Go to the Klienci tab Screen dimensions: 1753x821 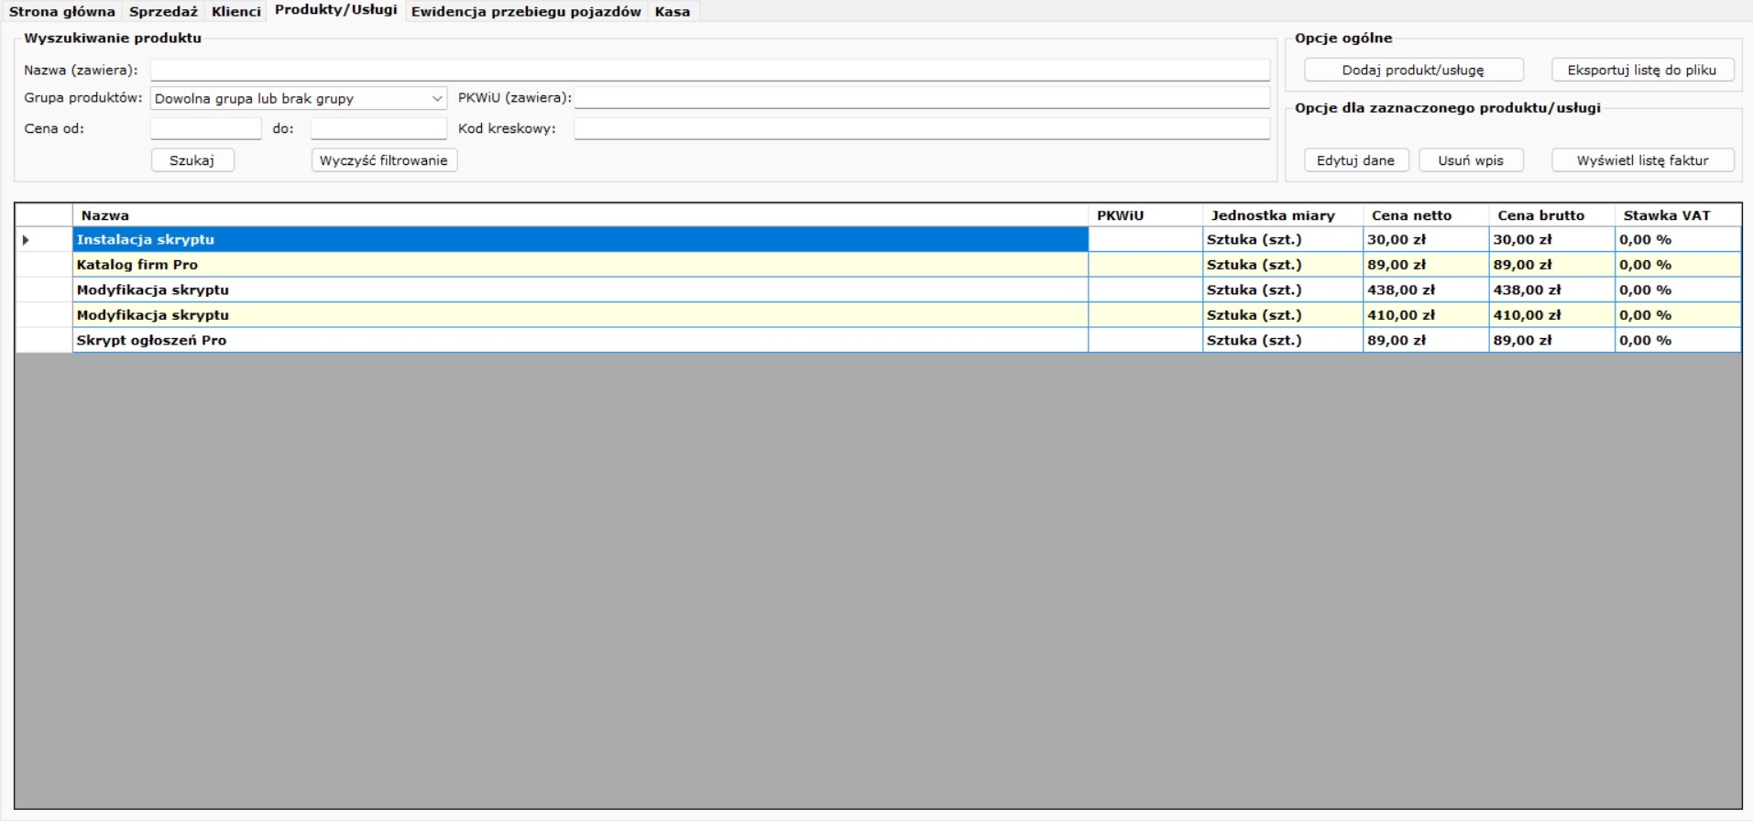[236, 12]
